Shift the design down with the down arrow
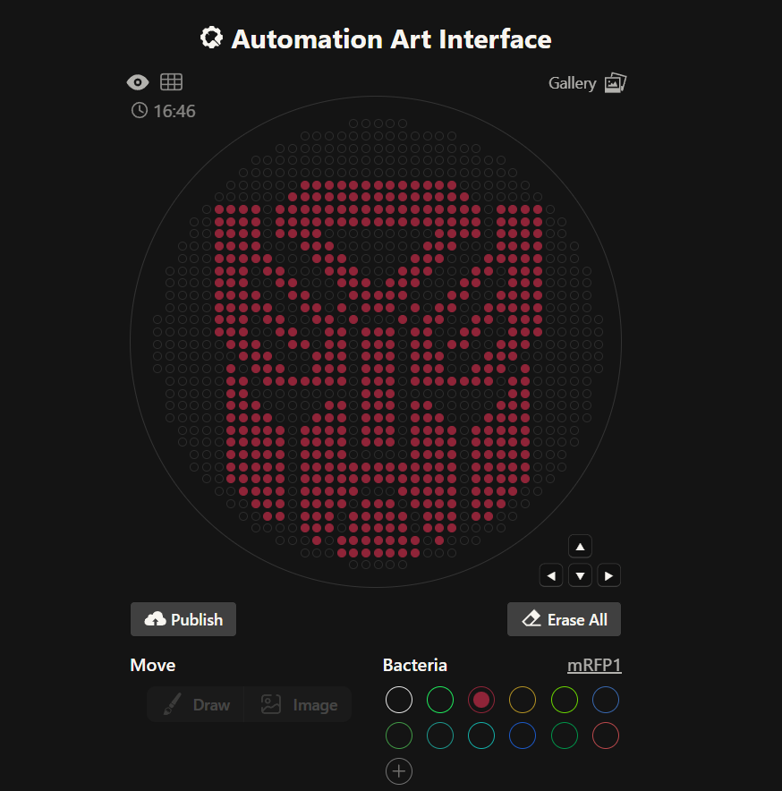This screenshot has width=782, height=791. pyautogui.click(x=580, y=575)
